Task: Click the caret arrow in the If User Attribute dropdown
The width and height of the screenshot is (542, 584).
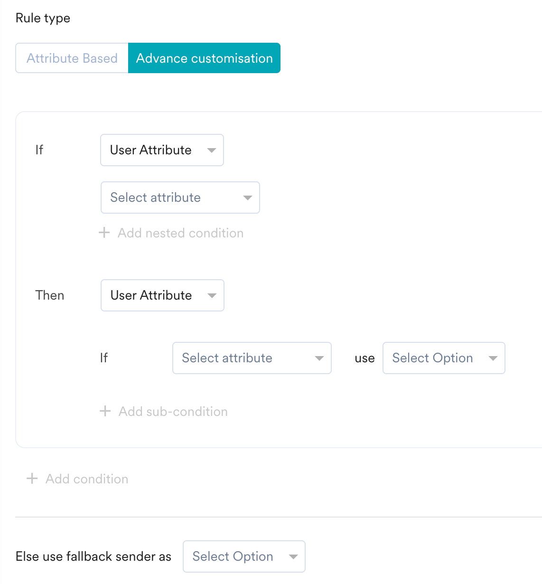Action: point(212,150)
